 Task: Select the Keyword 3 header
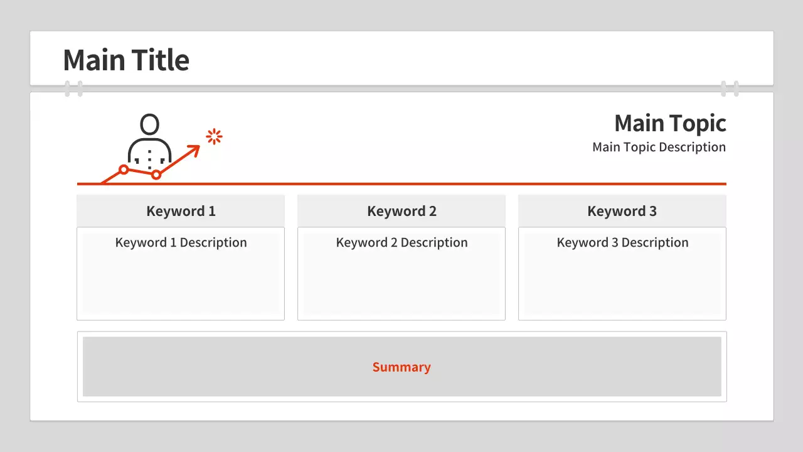[622, 211]
